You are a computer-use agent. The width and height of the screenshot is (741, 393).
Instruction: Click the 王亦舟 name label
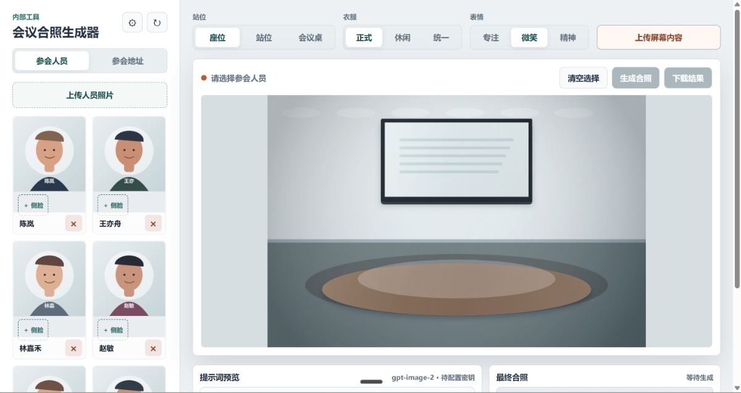pos(110,224)
